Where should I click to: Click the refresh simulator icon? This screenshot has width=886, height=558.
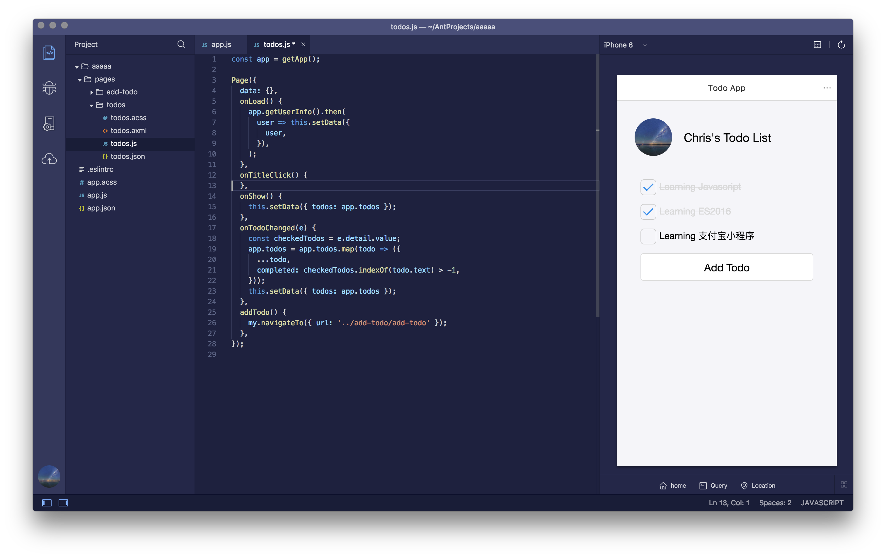pos(841,45)
